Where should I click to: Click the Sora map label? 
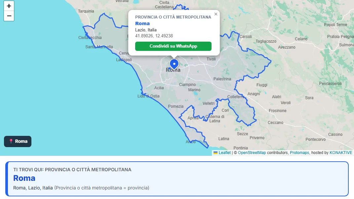point(309,98)
